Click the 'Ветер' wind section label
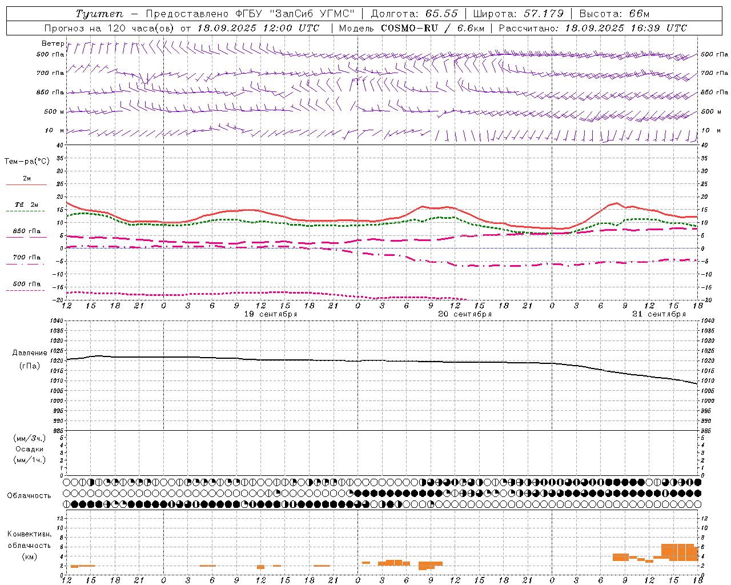731x585 pixels. (x=53, y=43)
